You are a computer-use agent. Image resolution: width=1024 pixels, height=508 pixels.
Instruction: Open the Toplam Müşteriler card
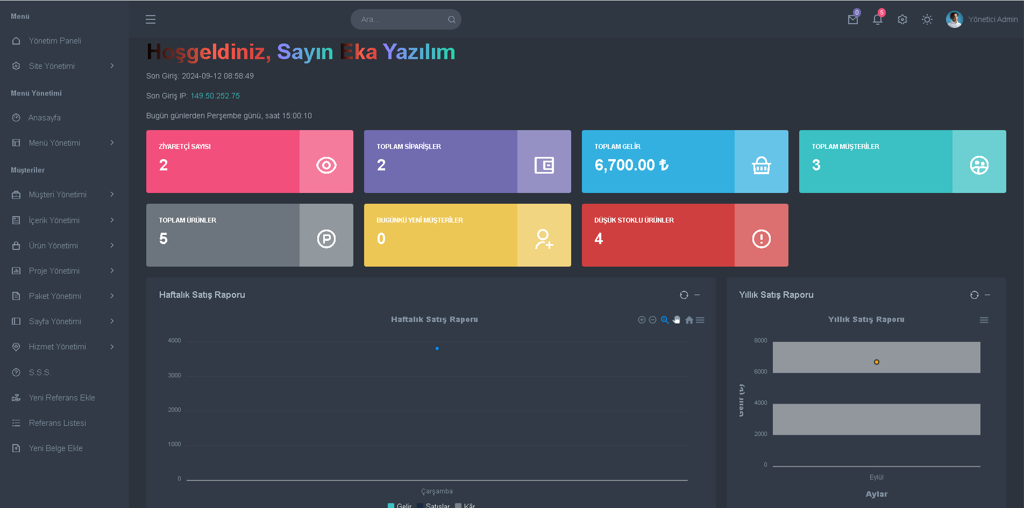902,161
